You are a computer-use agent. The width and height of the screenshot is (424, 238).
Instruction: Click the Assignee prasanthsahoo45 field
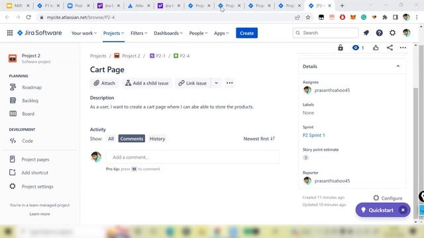[x=327, y=91]
